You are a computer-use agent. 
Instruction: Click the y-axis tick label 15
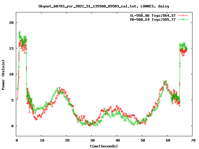[x=11, y=48]
